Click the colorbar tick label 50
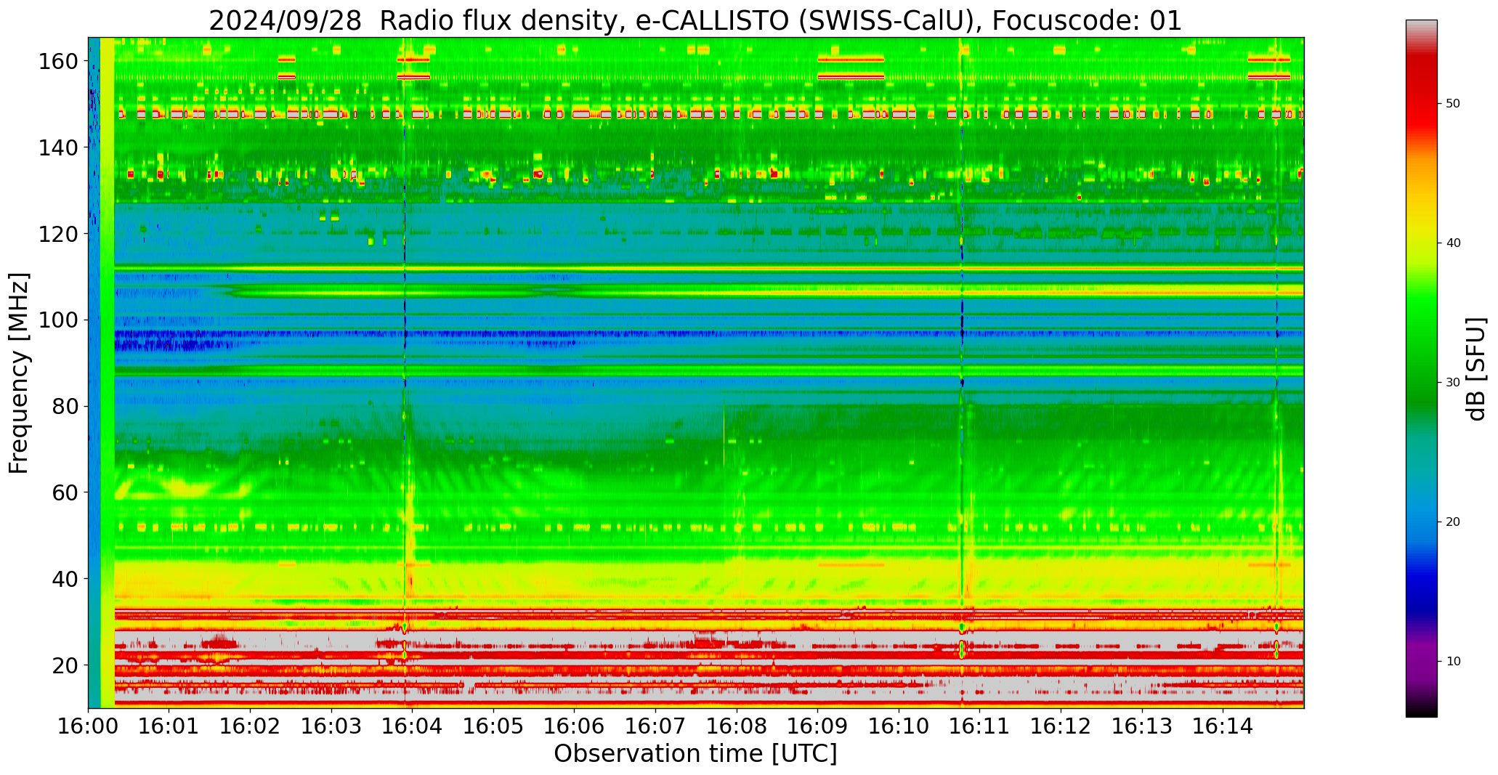1498x775 pixels. (1453, 104)
